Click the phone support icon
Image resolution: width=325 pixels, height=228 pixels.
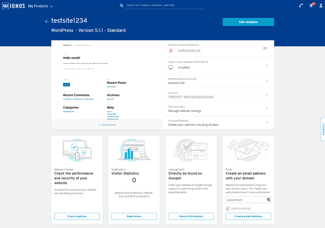pos(301,6)
